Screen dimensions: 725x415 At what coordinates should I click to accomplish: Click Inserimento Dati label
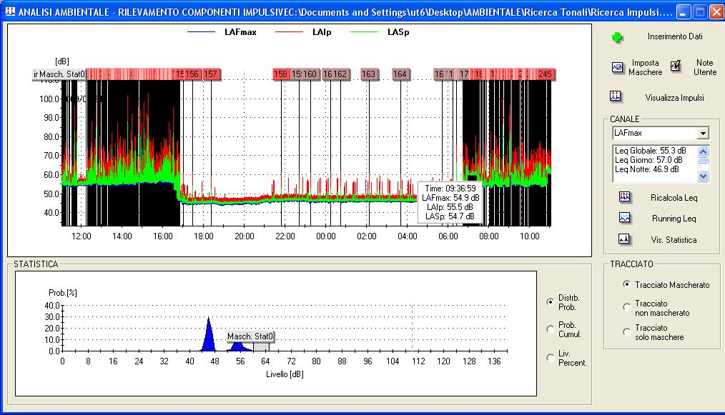pyautogui.click(x=675, y=36)
